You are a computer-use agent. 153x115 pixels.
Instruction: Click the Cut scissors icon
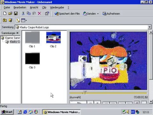[x=23, y=13]
